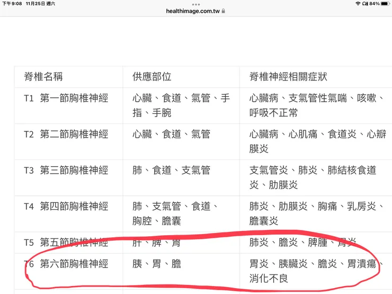This screenshot has width=392, height=294.
Task: Tap the 下午9:08 clock in status bar
Action: click(12, 4)
